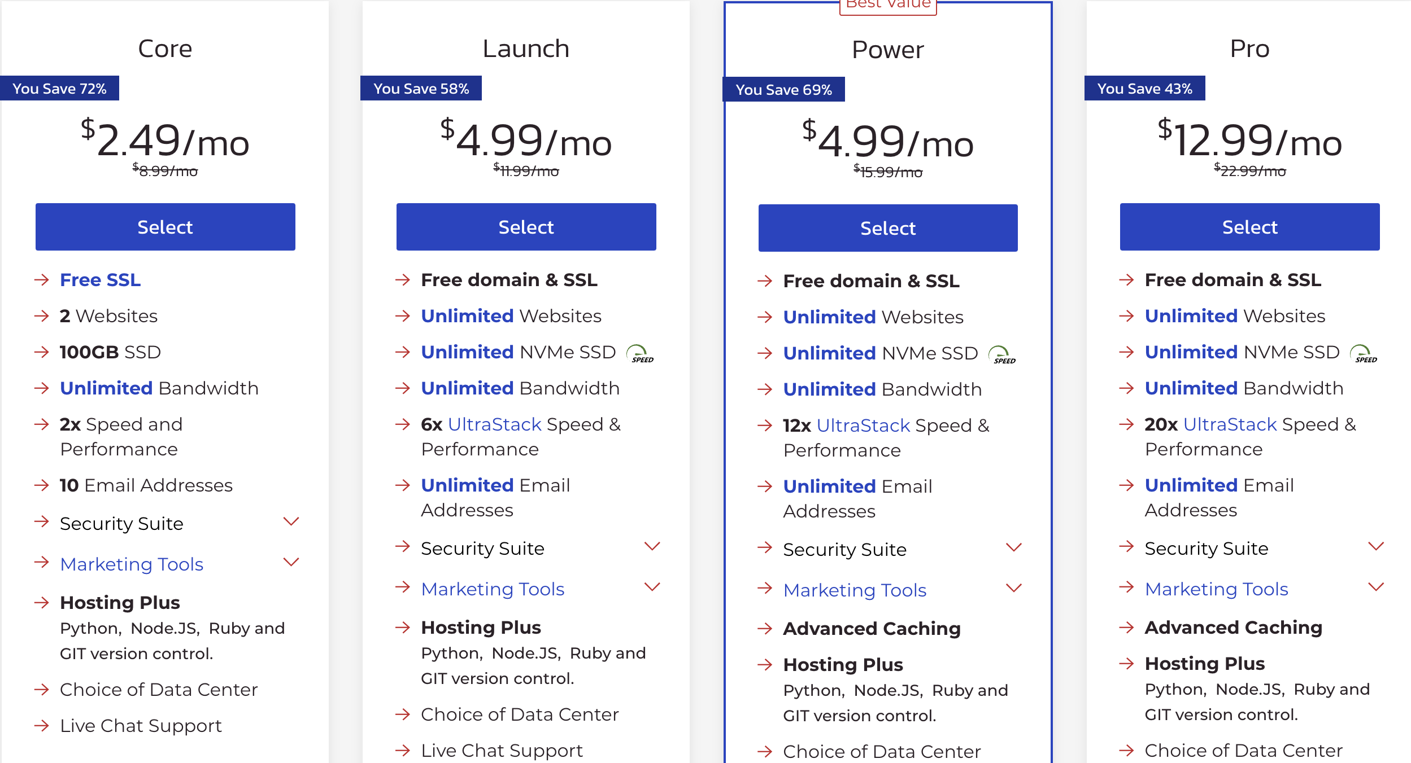Image resolution: width=1411 pixels, height=763 pixels.
Task: Select the Launch hosting plan
Action: pos(526,227)
